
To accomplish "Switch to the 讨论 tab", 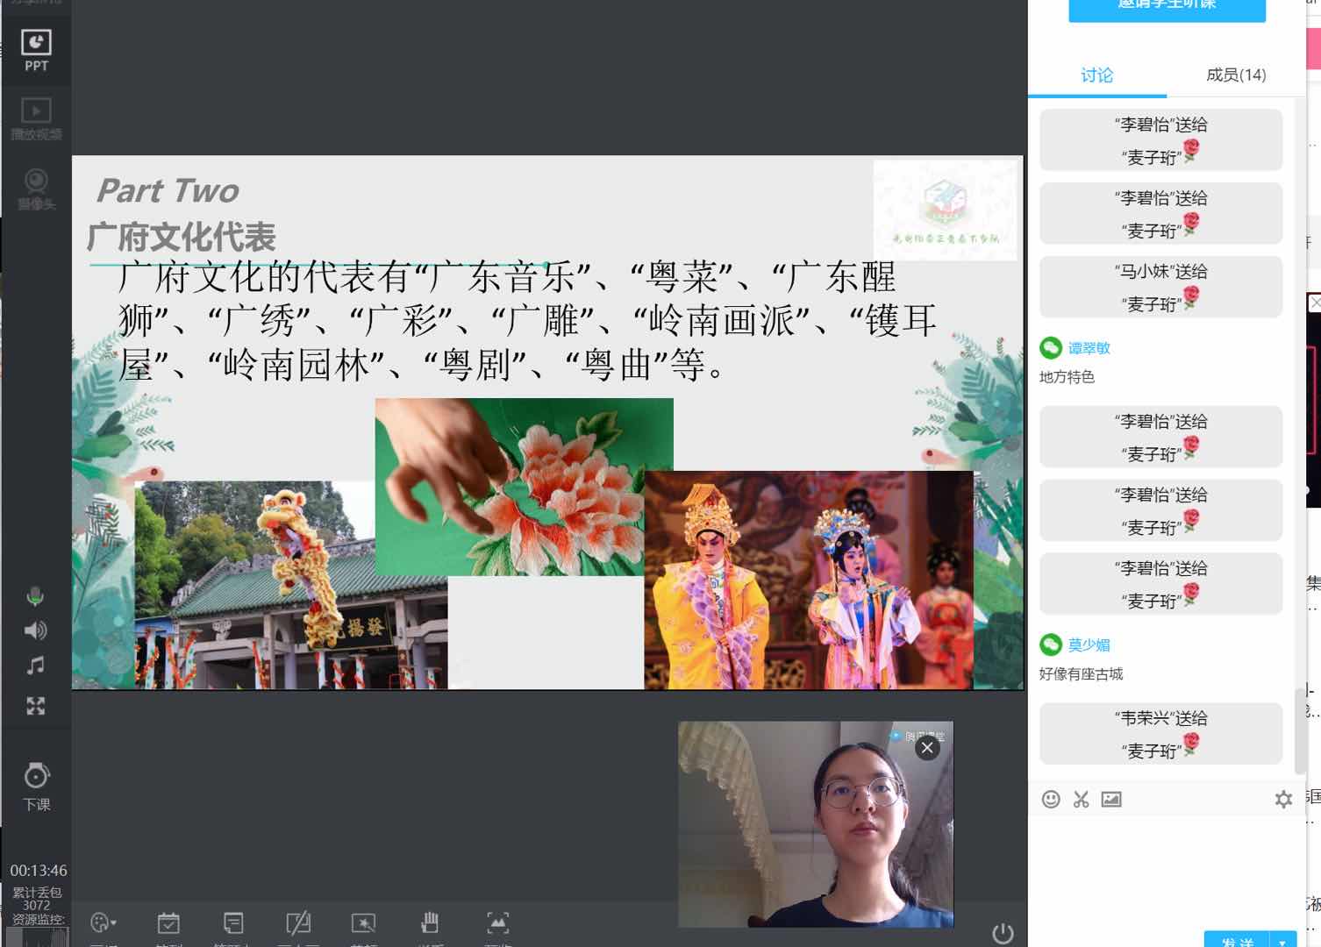I will (1096, 75).
